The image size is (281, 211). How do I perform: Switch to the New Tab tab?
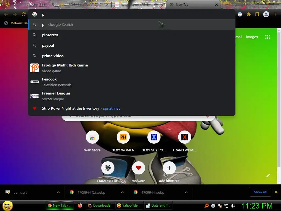coord(193,5)
